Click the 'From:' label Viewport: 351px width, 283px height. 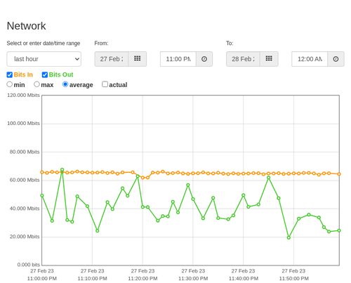pos(101,44)
